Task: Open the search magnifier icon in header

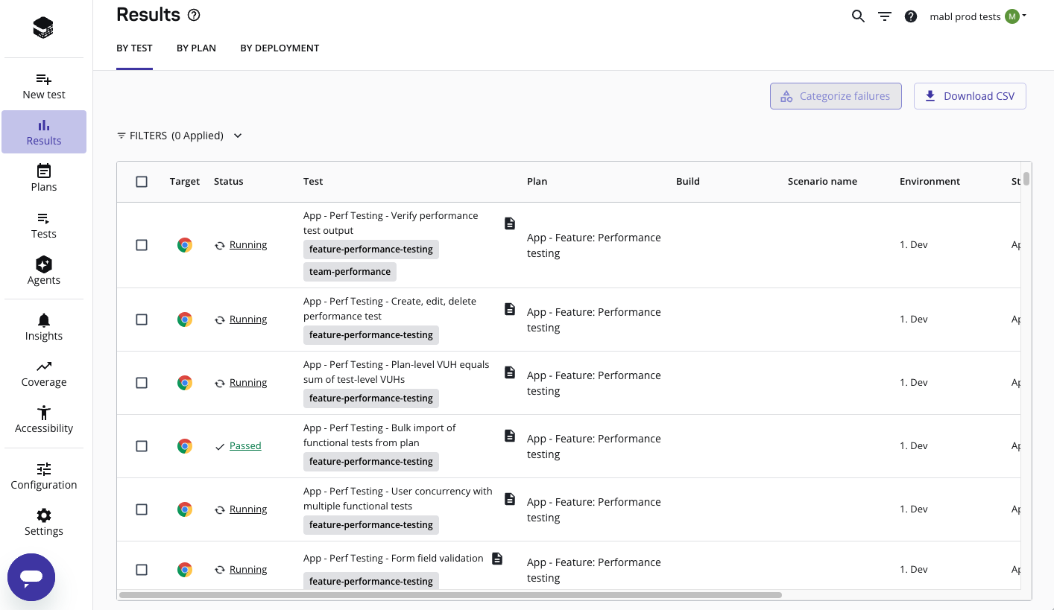Action: tap(858, 16)
